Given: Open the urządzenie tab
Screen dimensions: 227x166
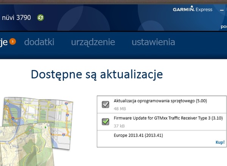Looking at the screenshot, I should point(93,42).
